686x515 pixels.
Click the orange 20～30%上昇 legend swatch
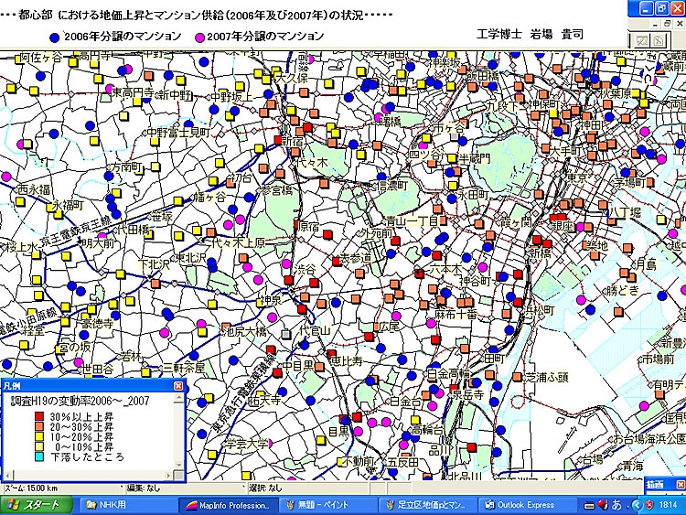pyautogui.click(x=38, y=426)
